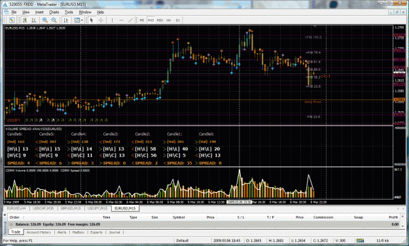
Task: Toggle chart auto scroll icon
Action: (65, 20)
